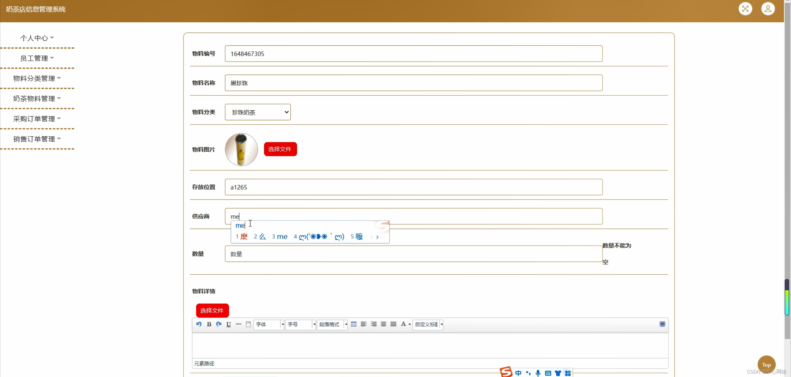This screenshot has width=791, height=377.
Task: Click the round Top button
Action: click(x=766, y=364)
